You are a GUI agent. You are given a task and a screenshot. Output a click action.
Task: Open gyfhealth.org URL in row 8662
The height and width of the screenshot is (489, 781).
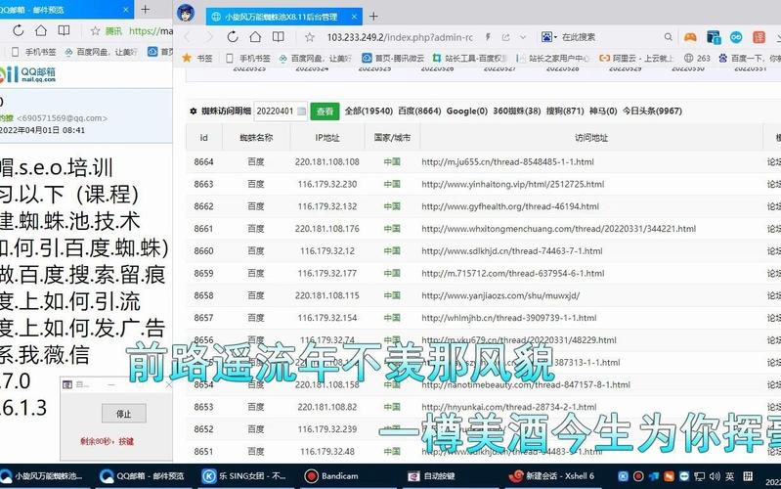pyautogui.click(x=510, y=206)
